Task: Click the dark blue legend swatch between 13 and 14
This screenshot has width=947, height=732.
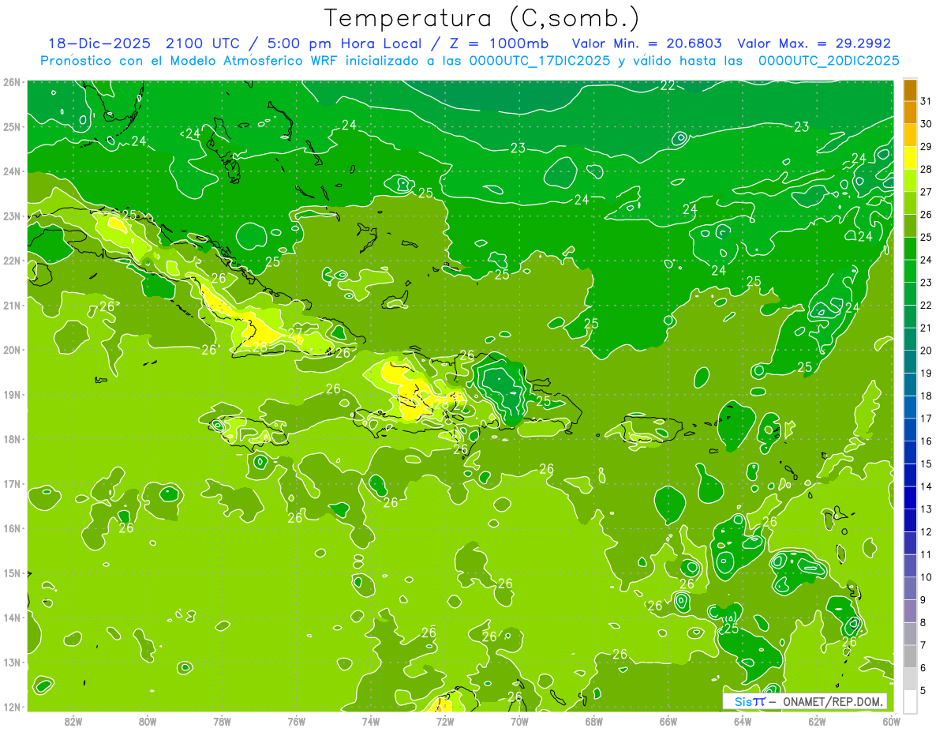Action: (910, 497)
